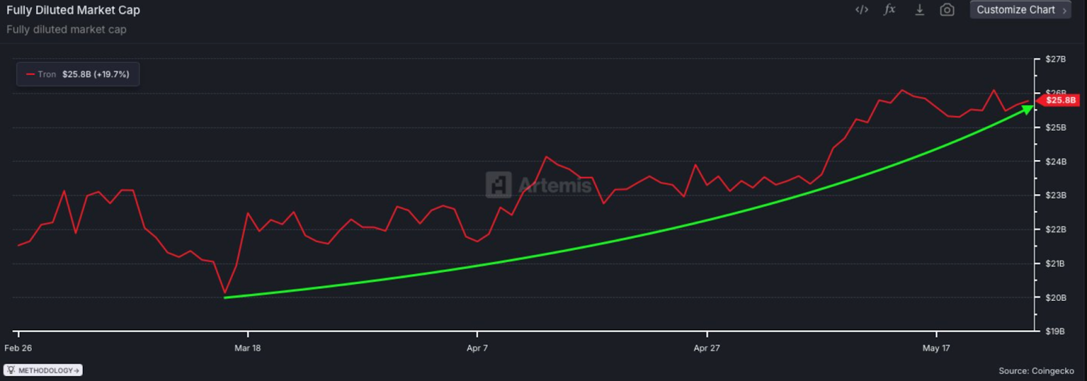Select the $25.8B current value tag
1087x381 pixels.
pyautogui.click(x=1058, y=100)
